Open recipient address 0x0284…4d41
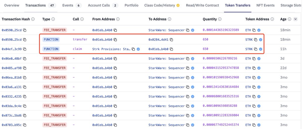The height and width of the screenshot is (129, 303). point(159,40)
